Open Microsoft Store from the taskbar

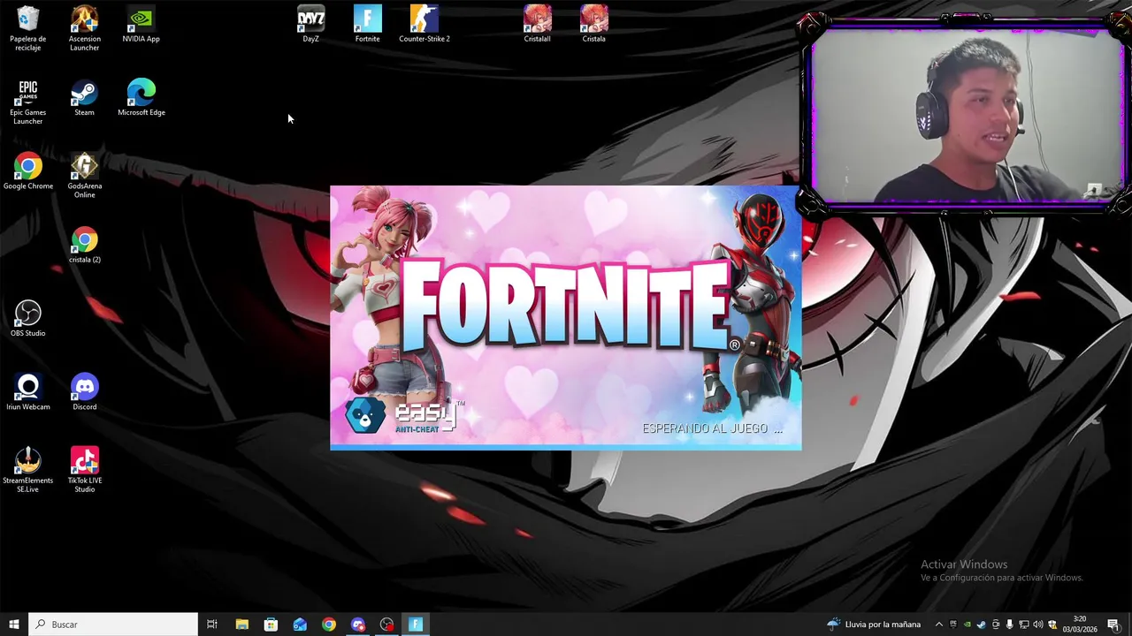(x=271, y=625)
